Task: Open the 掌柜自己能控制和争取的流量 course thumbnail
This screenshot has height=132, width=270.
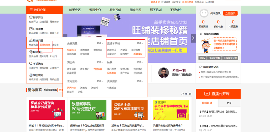Action: pyautogui.click(x=47, y=110)
